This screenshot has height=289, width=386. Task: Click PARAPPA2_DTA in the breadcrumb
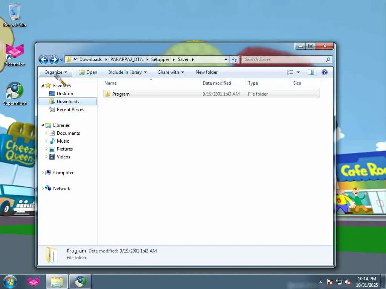coord(127,59)
